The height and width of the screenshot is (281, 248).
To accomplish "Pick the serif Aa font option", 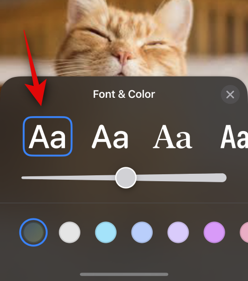I will 173,137.
